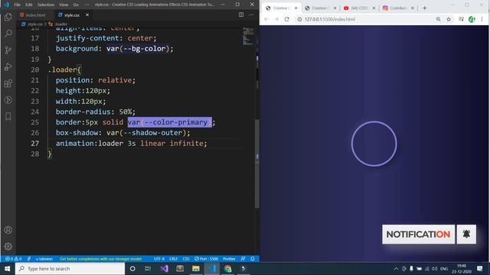Open the Go menu
This screenshot has height=275, width=490.
point(76,5)
